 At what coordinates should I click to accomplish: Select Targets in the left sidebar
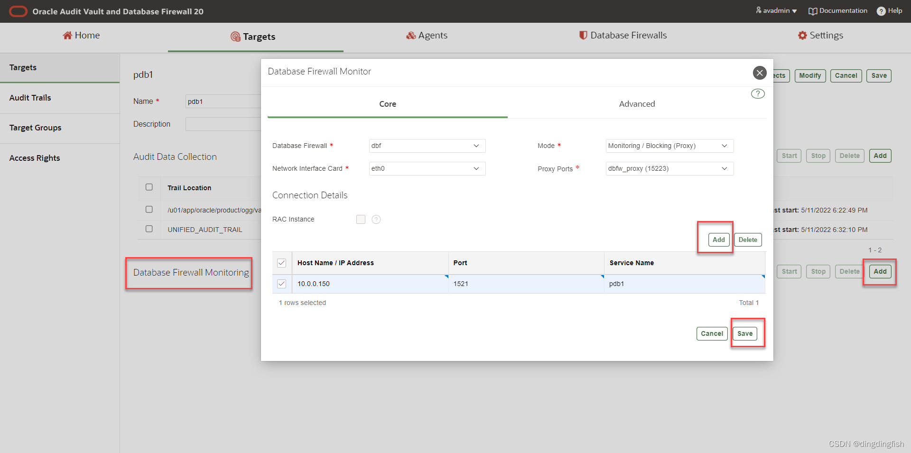[x=60, y=67]
